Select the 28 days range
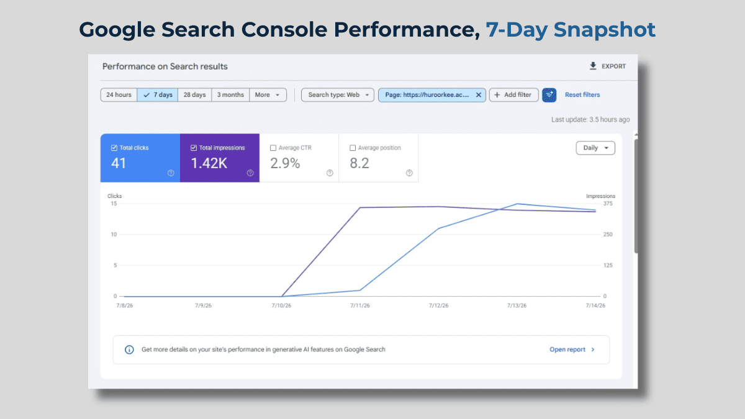The height and width of the screenshot is (419, 745). [194, 95]
